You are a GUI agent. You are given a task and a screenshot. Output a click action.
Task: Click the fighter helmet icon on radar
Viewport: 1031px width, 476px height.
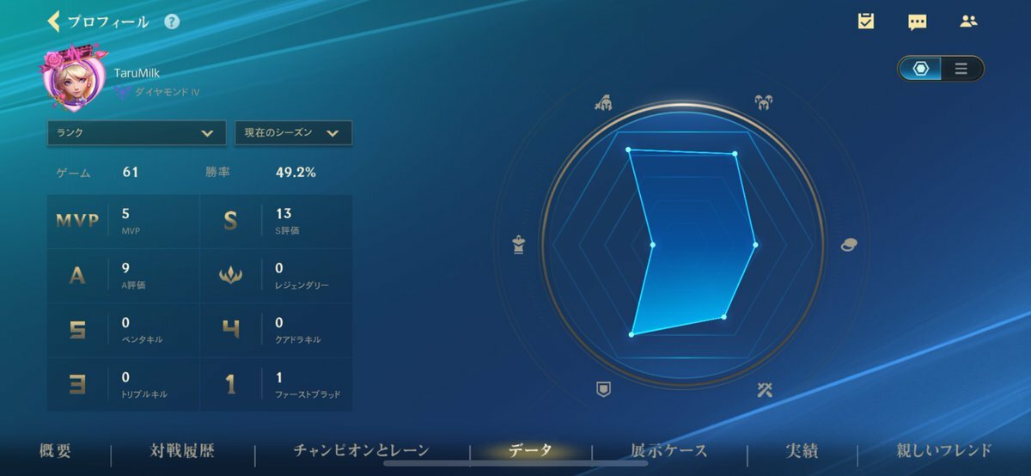603,104
